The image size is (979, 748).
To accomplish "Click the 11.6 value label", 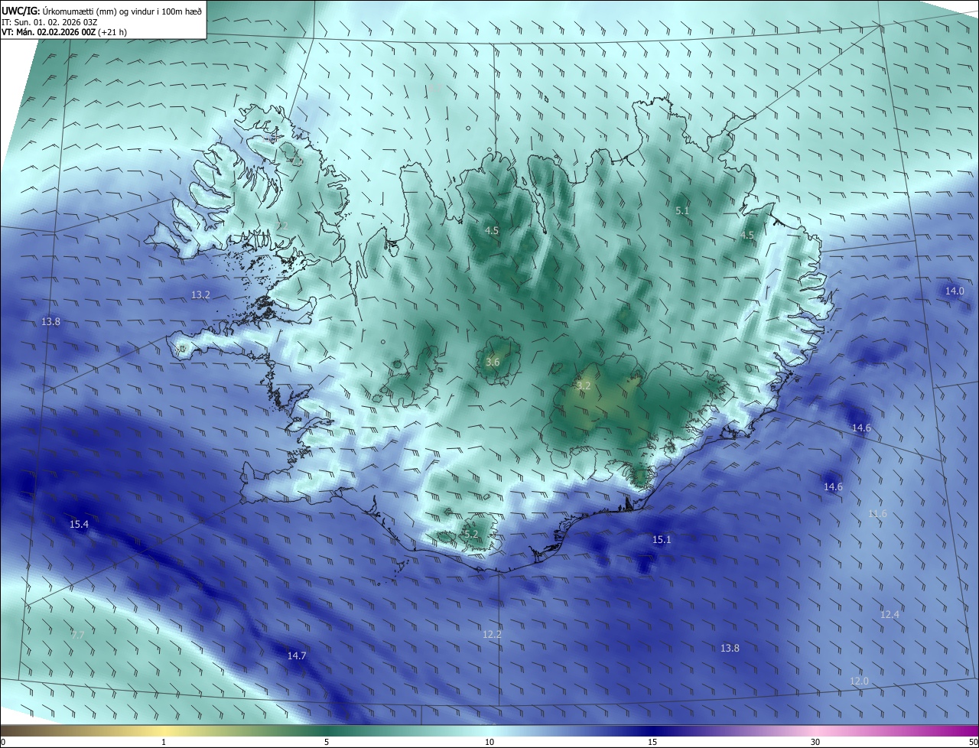I will click(878, 513).
